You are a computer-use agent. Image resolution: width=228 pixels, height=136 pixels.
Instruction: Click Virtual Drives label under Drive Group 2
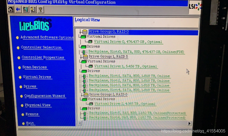pyautogui.click(x=101, y=99)
